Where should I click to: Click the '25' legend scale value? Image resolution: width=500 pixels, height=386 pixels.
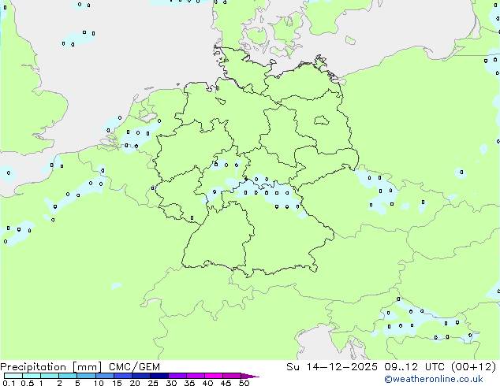click(153, 383)
